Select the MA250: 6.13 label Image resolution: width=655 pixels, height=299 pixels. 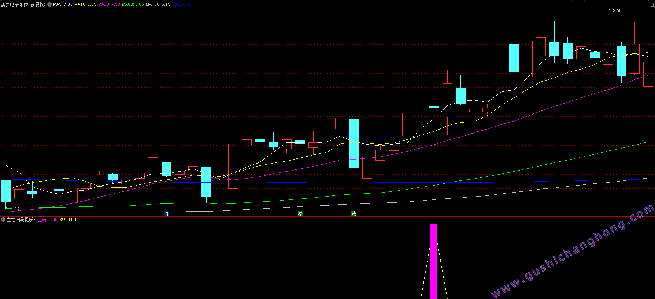pyautogui.click(x=184, y=4)
